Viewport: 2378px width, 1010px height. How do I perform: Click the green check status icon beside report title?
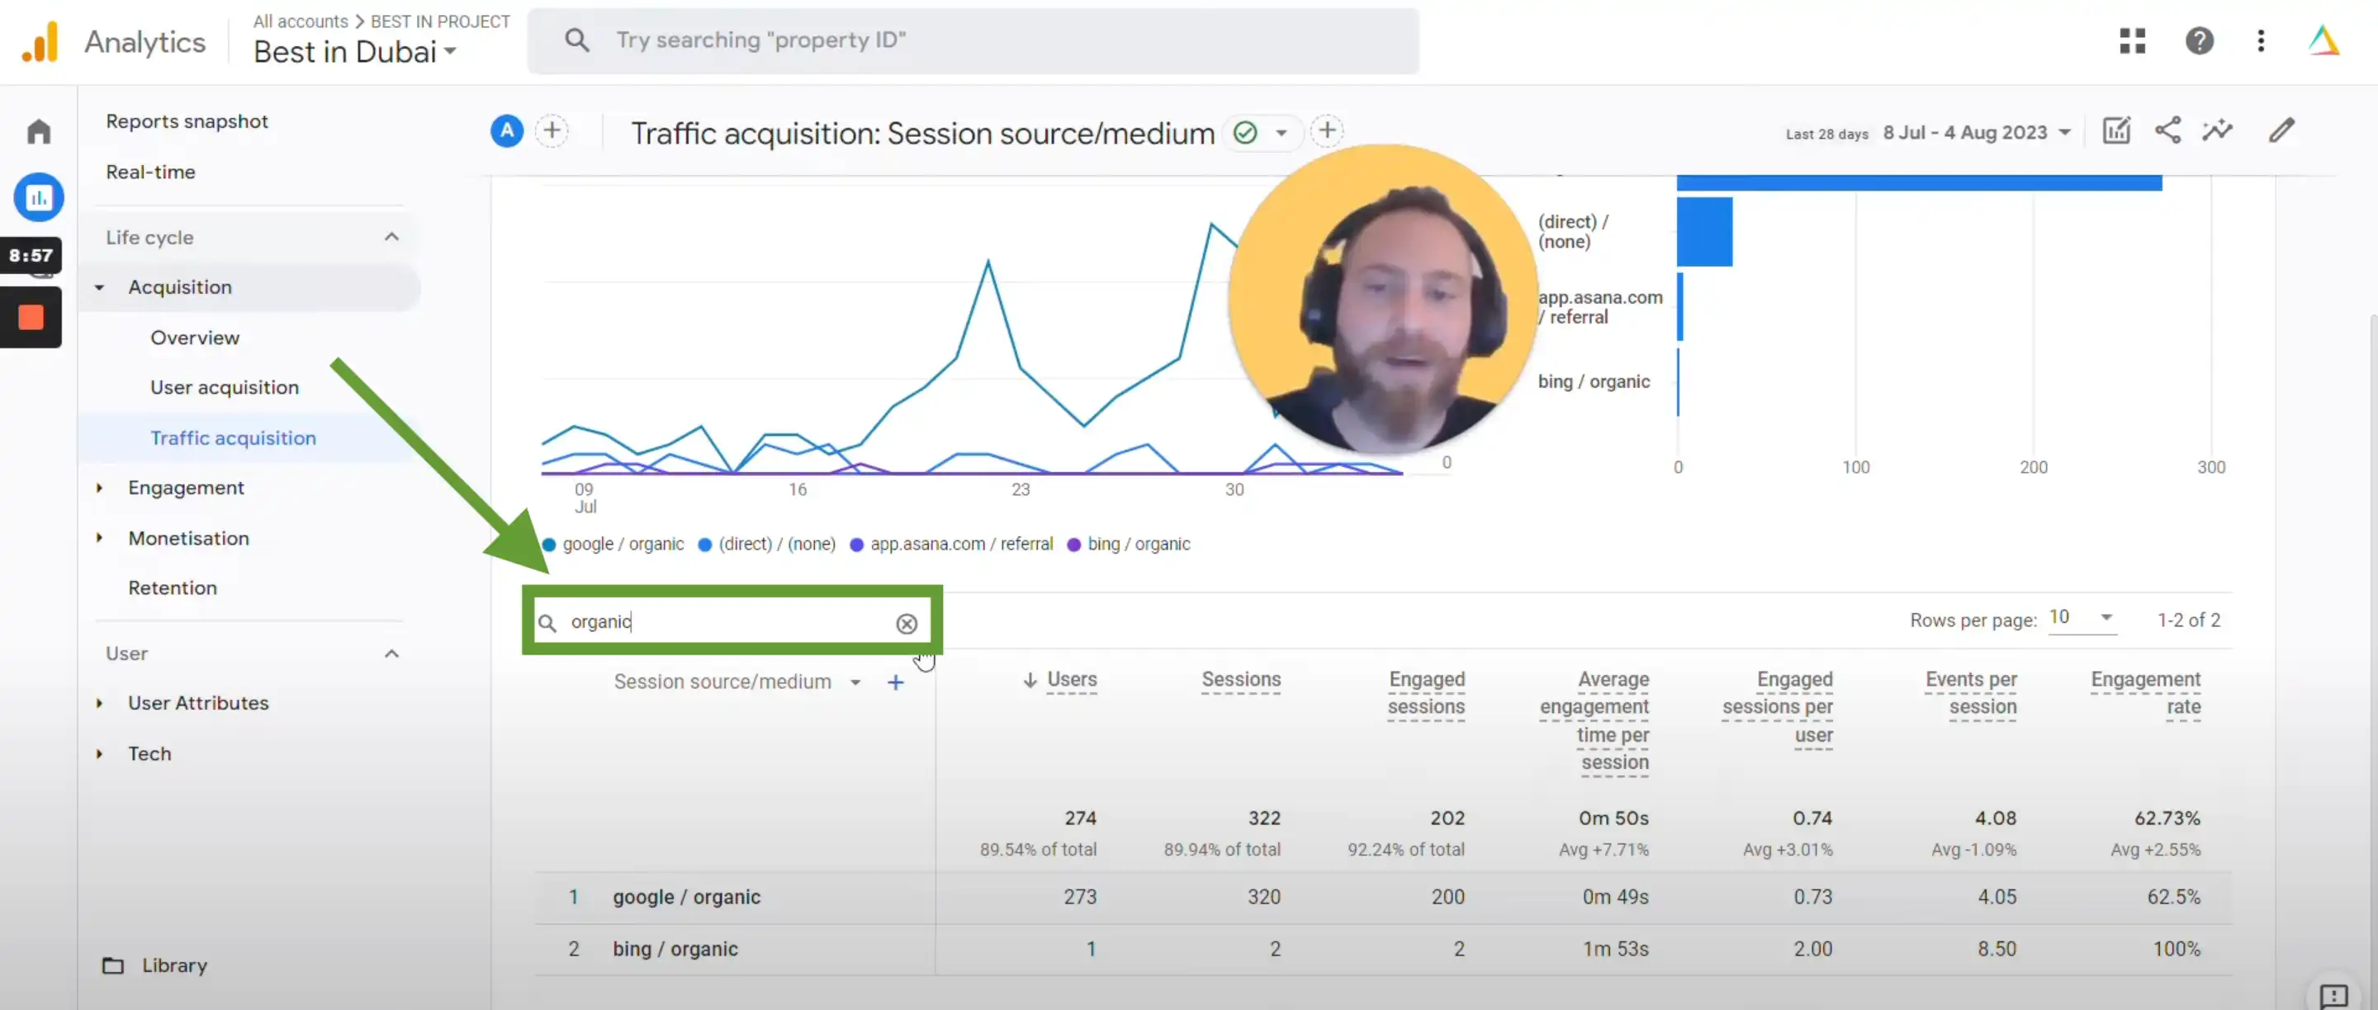click(x=1245, y=133)
